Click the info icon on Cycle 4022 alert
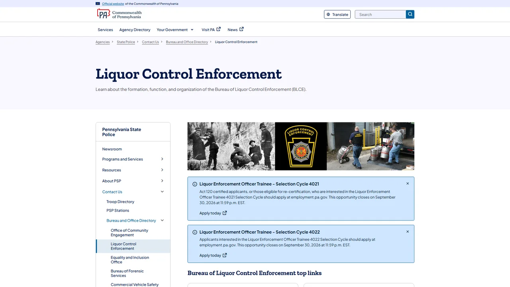 click(x=195, y=232)
